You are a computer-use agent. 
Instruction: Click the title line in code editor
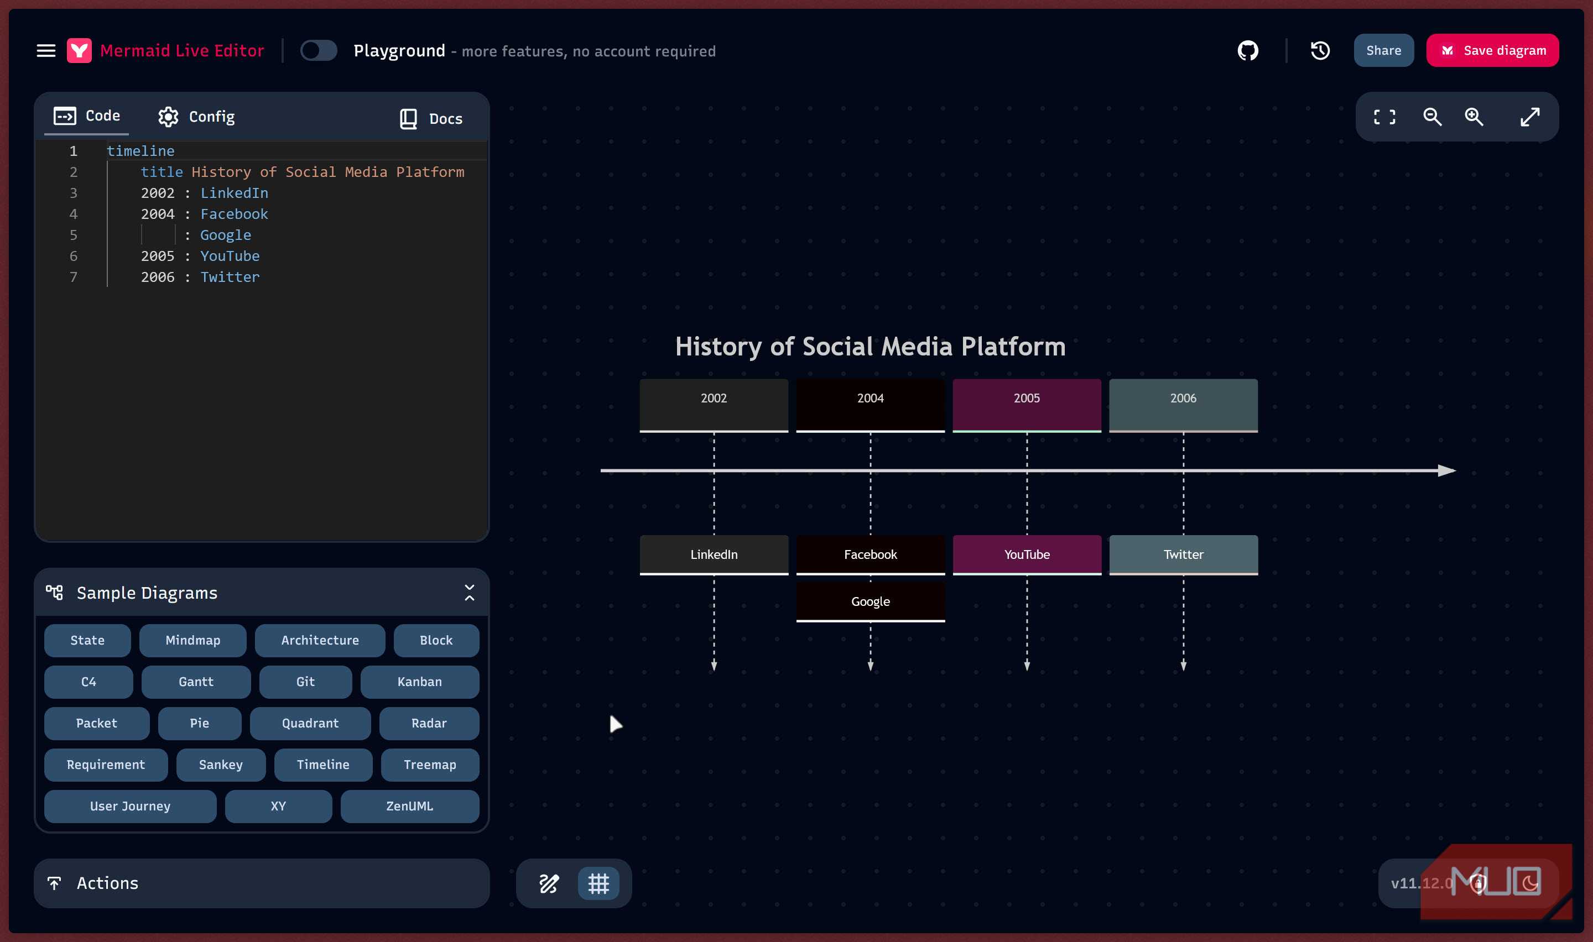302,172
